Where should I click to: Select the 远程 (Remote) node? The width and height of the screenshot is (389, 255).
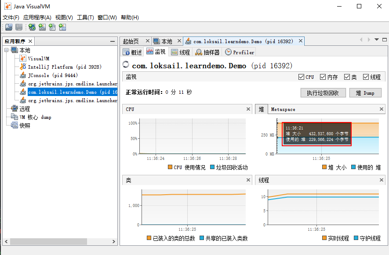point(25,109)
